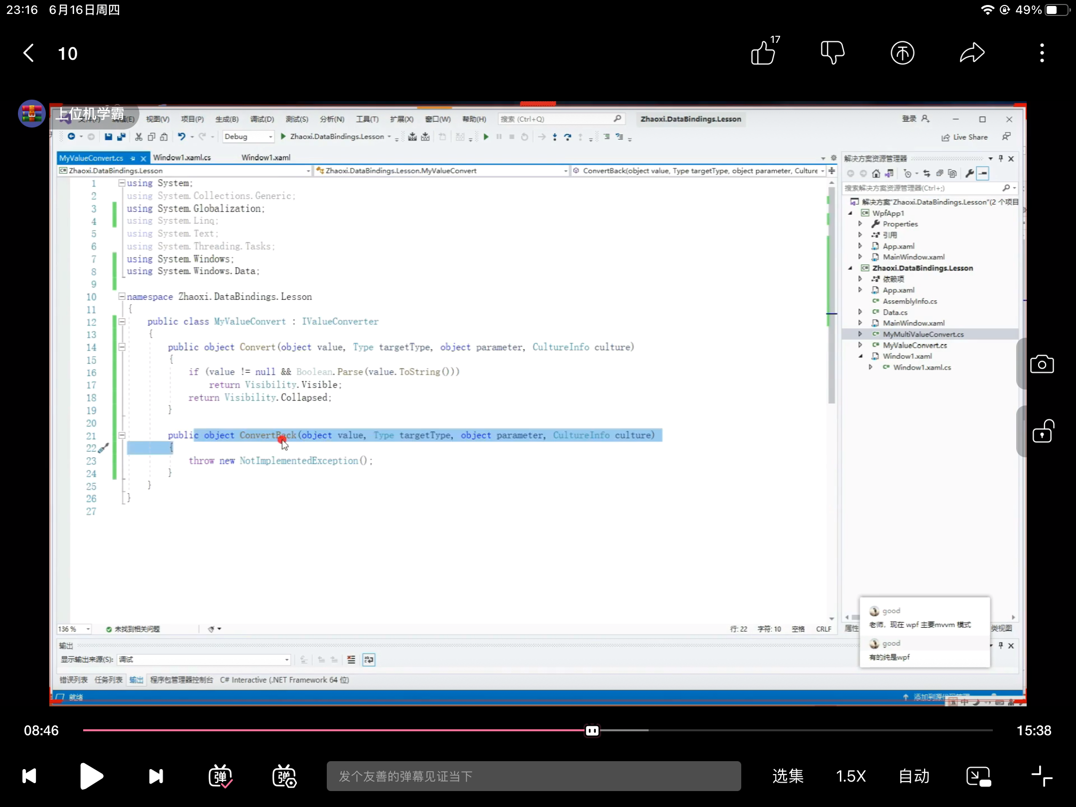1076x807 pixels.
Task: Tap the coin donate icon
Action: coord(902,53)
